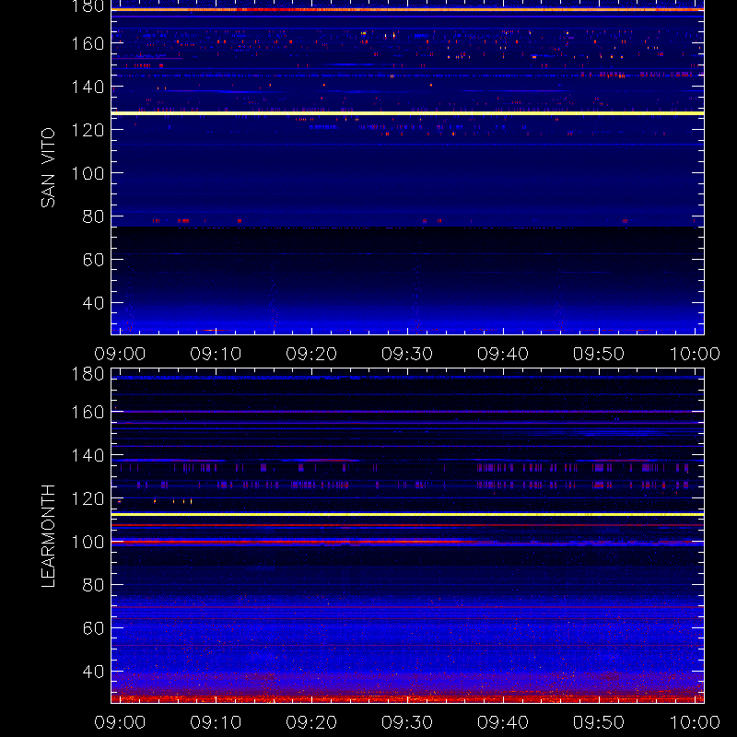Select the 60 label on the San Vito axis
The image size is (737, 737).
[93, 260]
